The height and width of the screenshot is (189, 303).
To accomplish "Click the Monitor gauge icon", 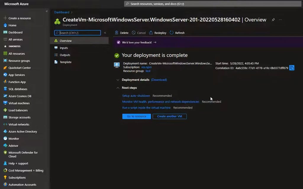I will (5, 139).
